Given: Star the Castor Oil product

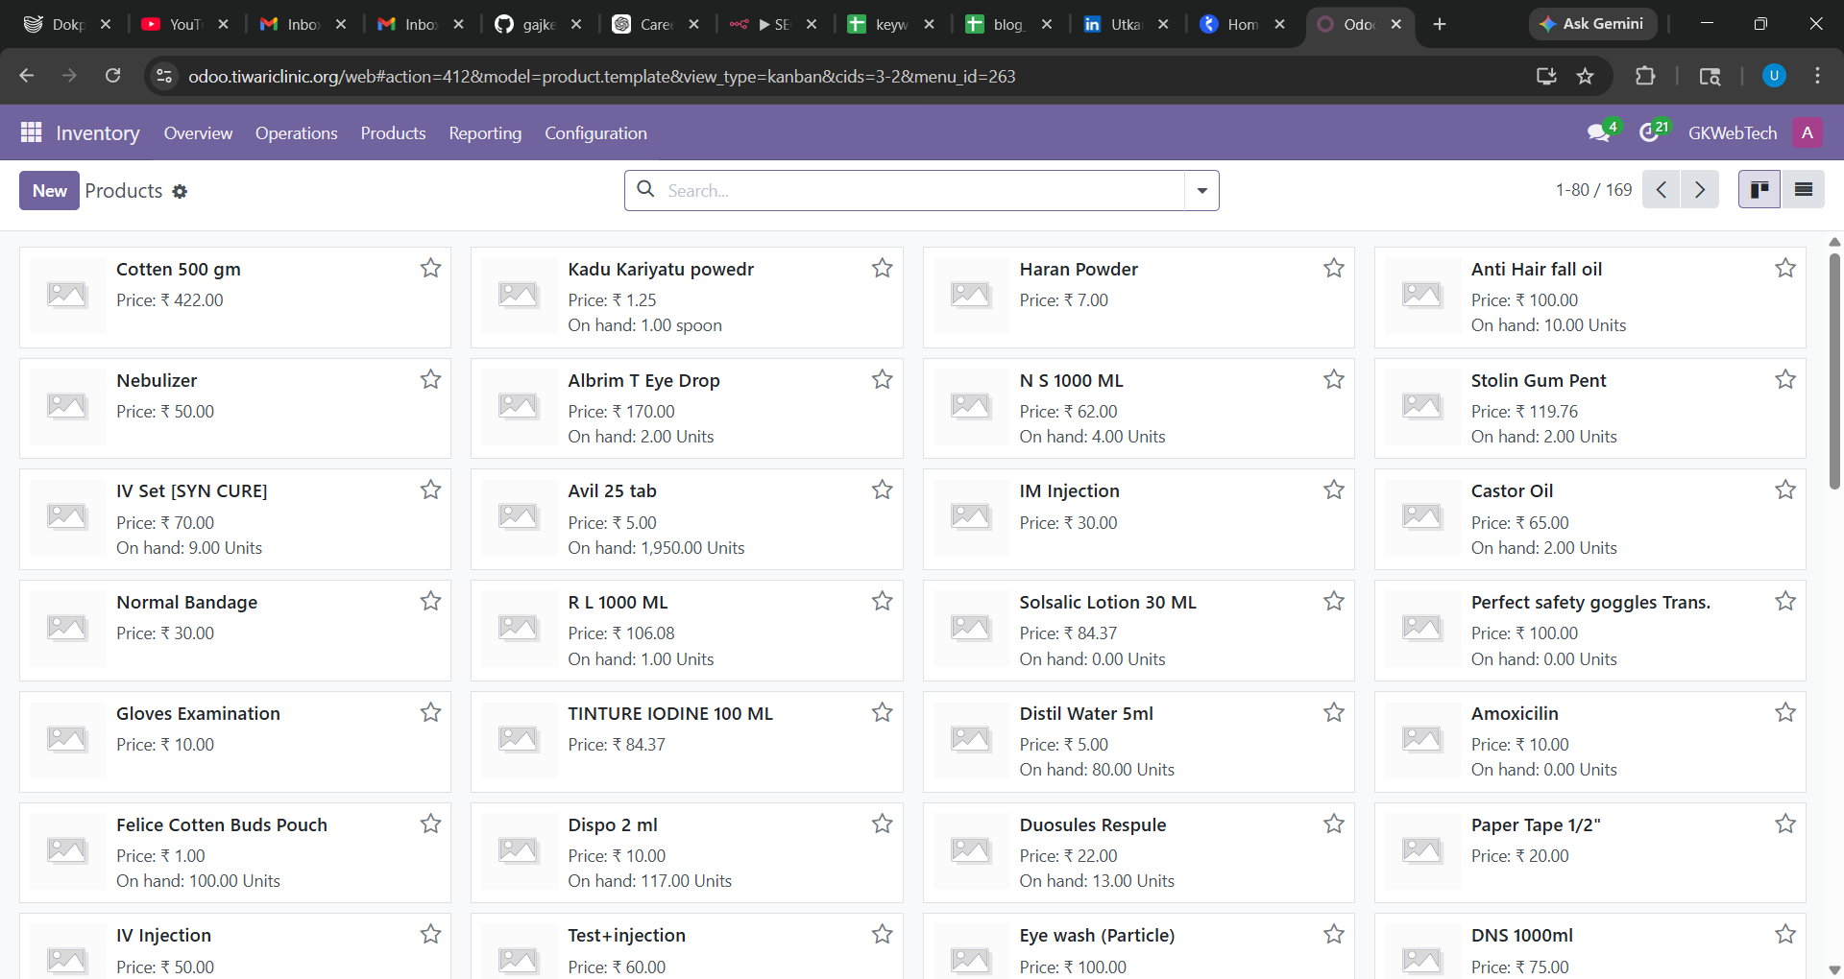Looking at the screenshot, I should point(1785,489).
